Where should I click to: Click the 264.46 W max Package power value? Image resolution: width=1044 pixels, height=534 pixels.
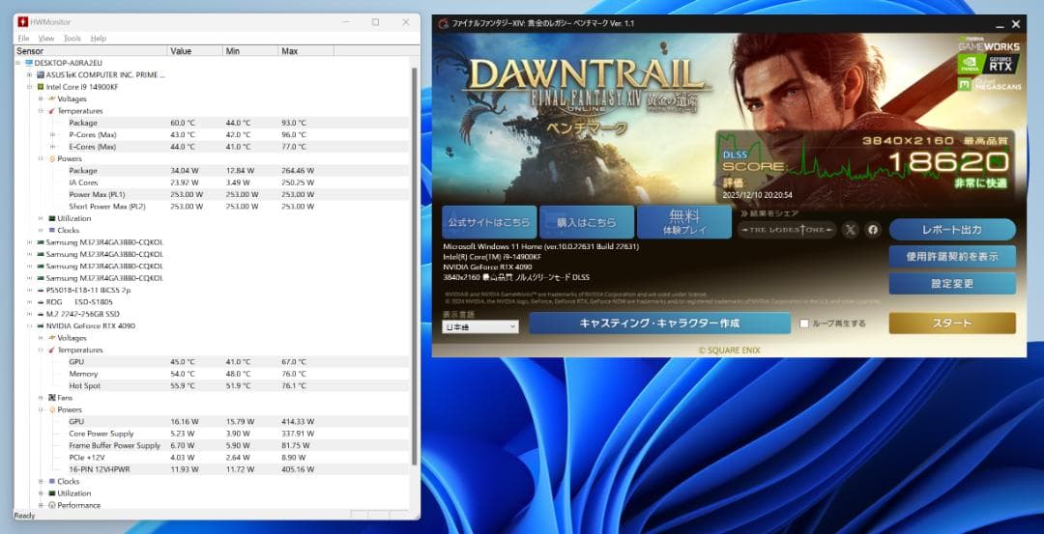pyautogui.click(x=298, y=170)
